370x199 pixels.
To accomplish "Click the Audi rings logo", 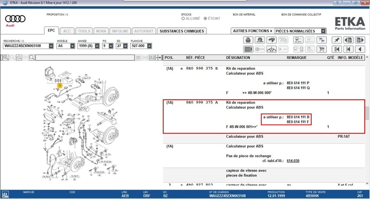I will pos(15,19).
